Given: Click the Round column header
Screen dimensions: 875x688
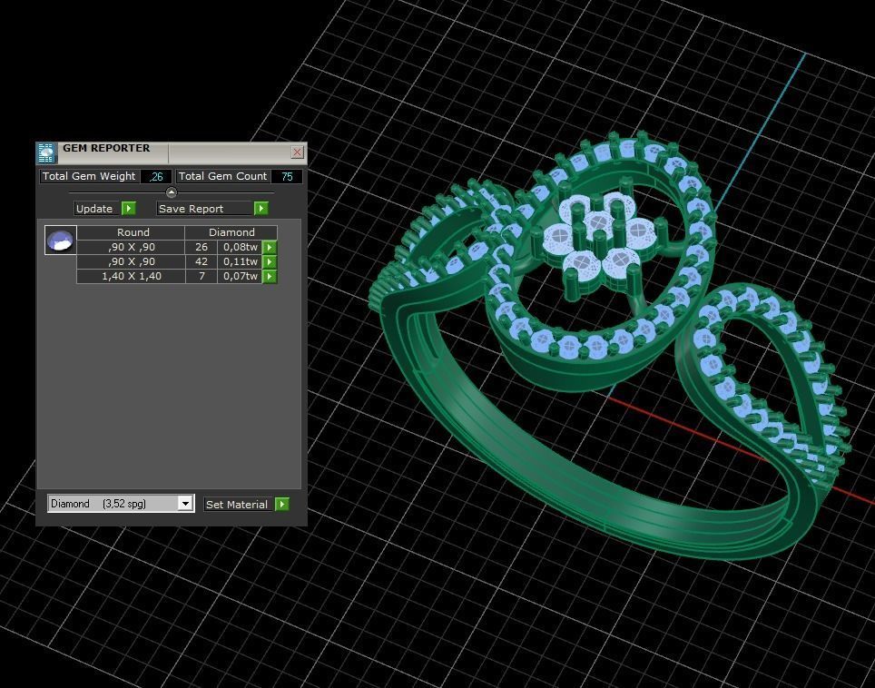Looking at the screenshot, I should tap(133, 232).
